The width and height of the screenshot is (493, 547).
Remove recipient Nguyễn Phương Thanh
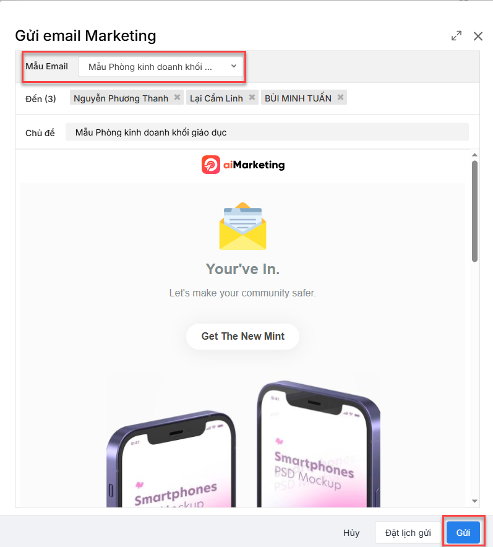177,97
